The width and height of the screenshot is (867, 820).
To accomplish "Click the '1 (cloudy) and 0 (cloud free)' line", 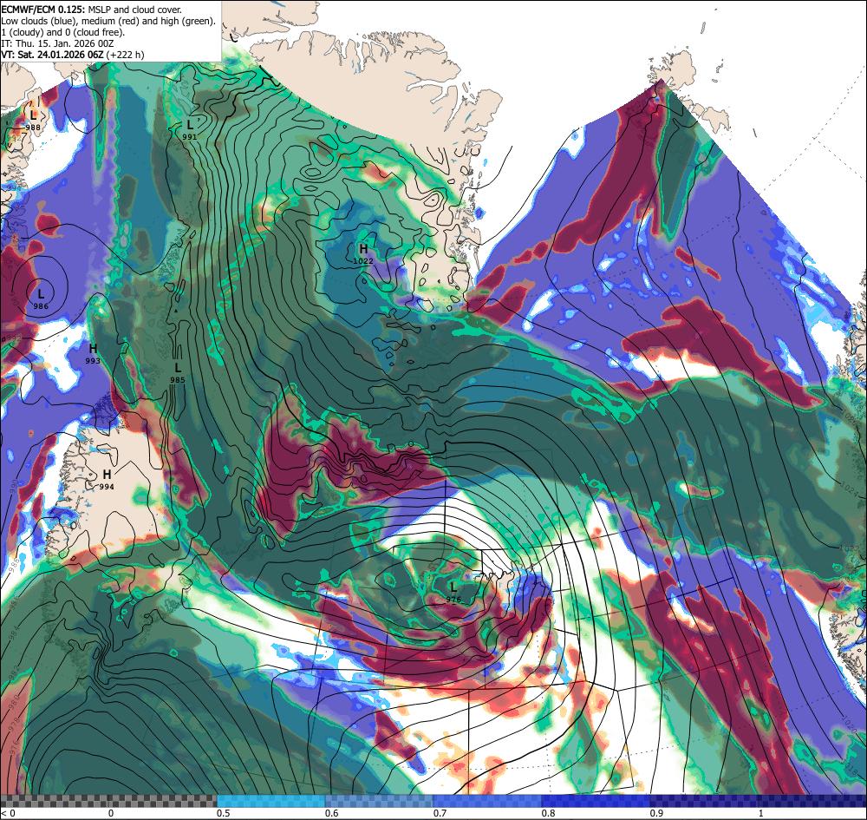I will pyautogui.click(x=63, y=32).
